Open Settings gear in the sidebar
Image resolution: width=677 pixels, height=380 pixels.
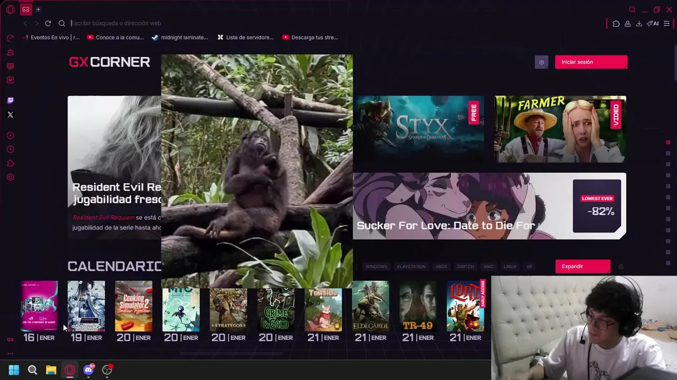[10, 177]
